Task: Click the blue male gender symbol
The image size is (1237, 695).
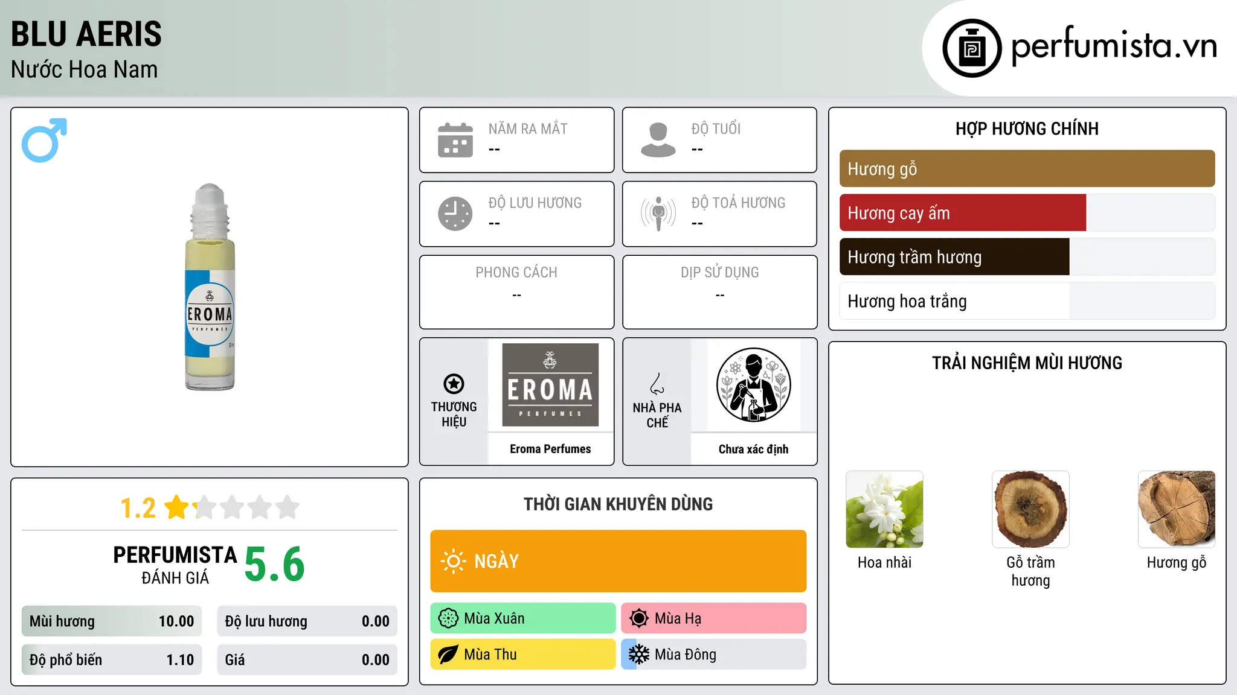Action: 44,140
